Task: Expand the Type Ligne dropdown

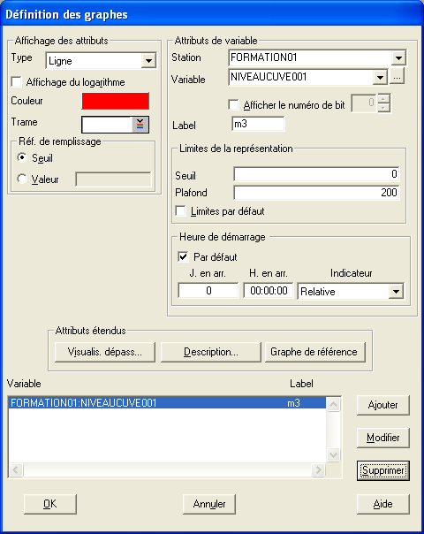Action: pos(148,61)
